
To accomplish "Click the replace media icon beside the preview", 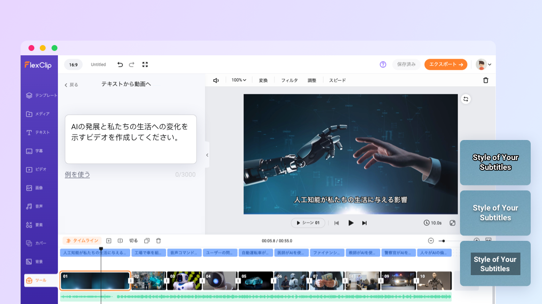I will [x=466, y=99].
